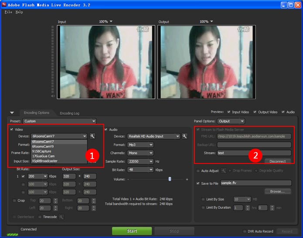
Task: Open video Device 6RoomsCamV7 dropdown
Action: pyautogui.click(x=59, y=136)
